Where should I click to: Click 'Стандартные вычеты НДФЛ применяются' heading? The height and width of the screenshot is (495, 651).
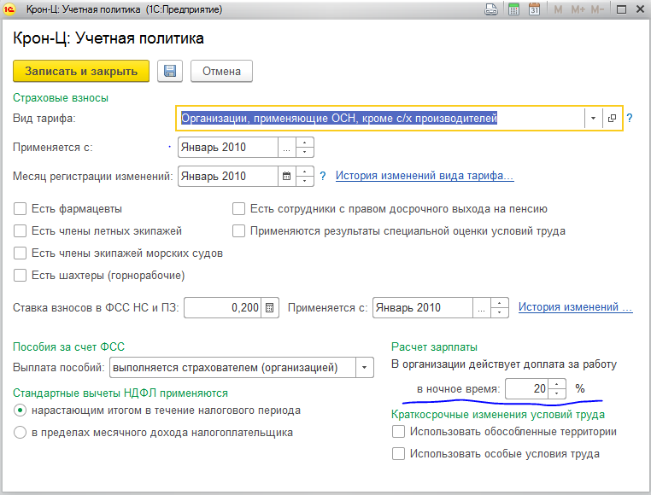tap(120, 393)
